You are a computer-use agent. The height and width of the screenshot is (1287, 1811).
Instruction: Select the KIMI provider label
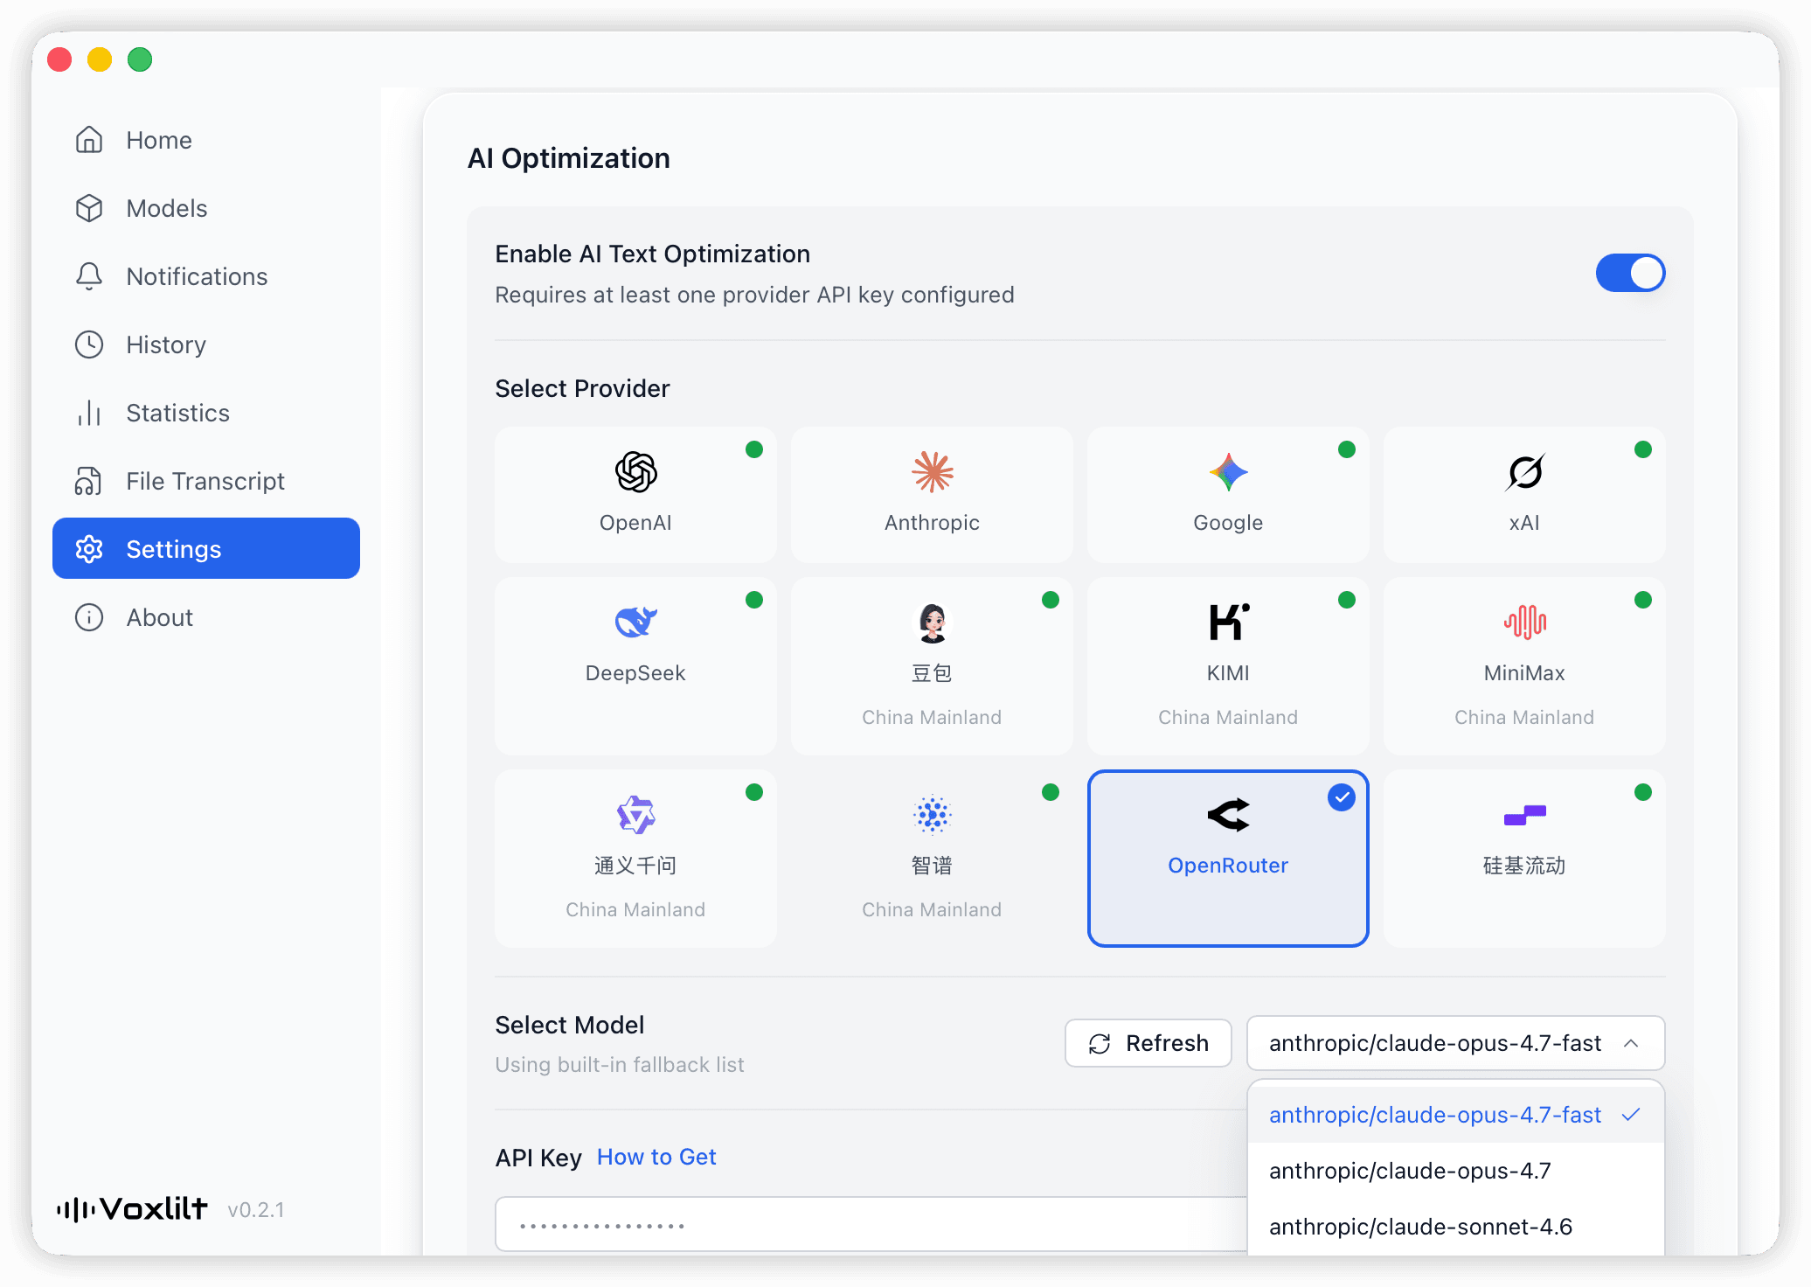point(1228,673)
